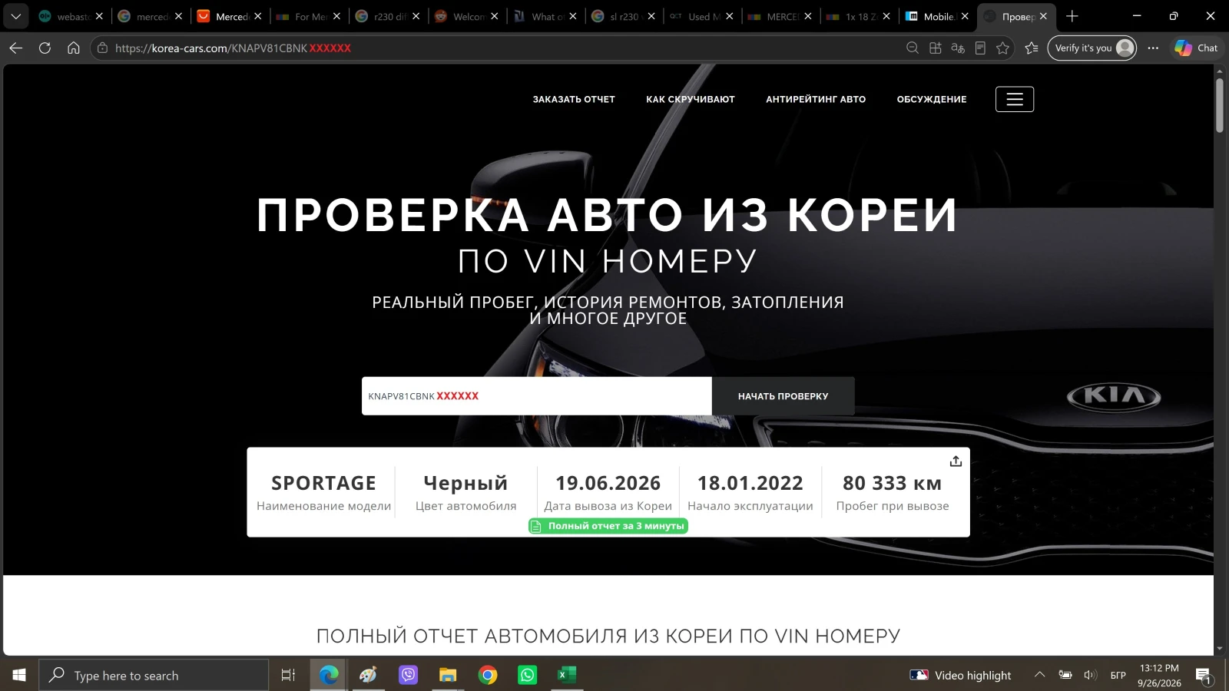1229x691 pixels.
Task: Open КАК СКРУЧИВАЮТ menu link
Action: tap(691, 99)
